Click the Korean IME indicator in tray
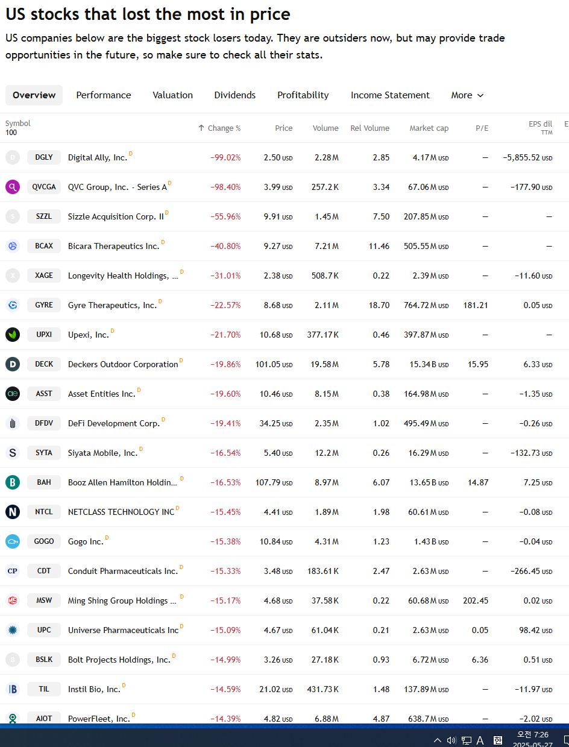Image resolution: width=569 pixels, height=747 pixels. [498, 740]
